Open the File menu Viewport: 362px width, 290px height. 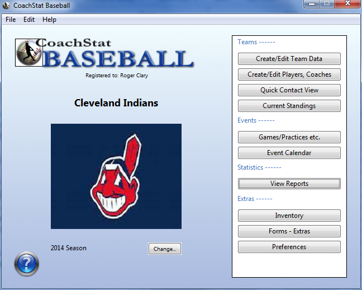[x=11, y=20]
